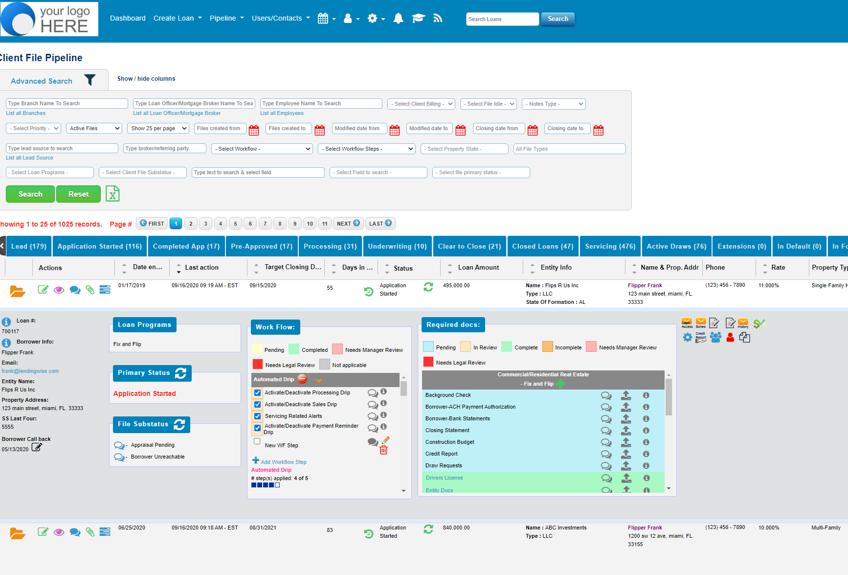Open the Select Workflow dropdown
This screenshot has width=848, height=575.
pos(262,149)
